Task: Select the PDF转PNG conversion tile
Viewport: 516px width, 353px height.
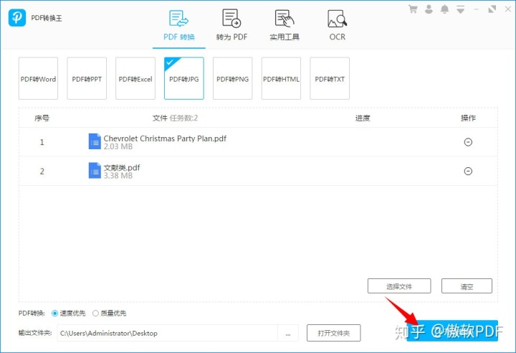Action: pyautogui.click(x=233, y=78)
